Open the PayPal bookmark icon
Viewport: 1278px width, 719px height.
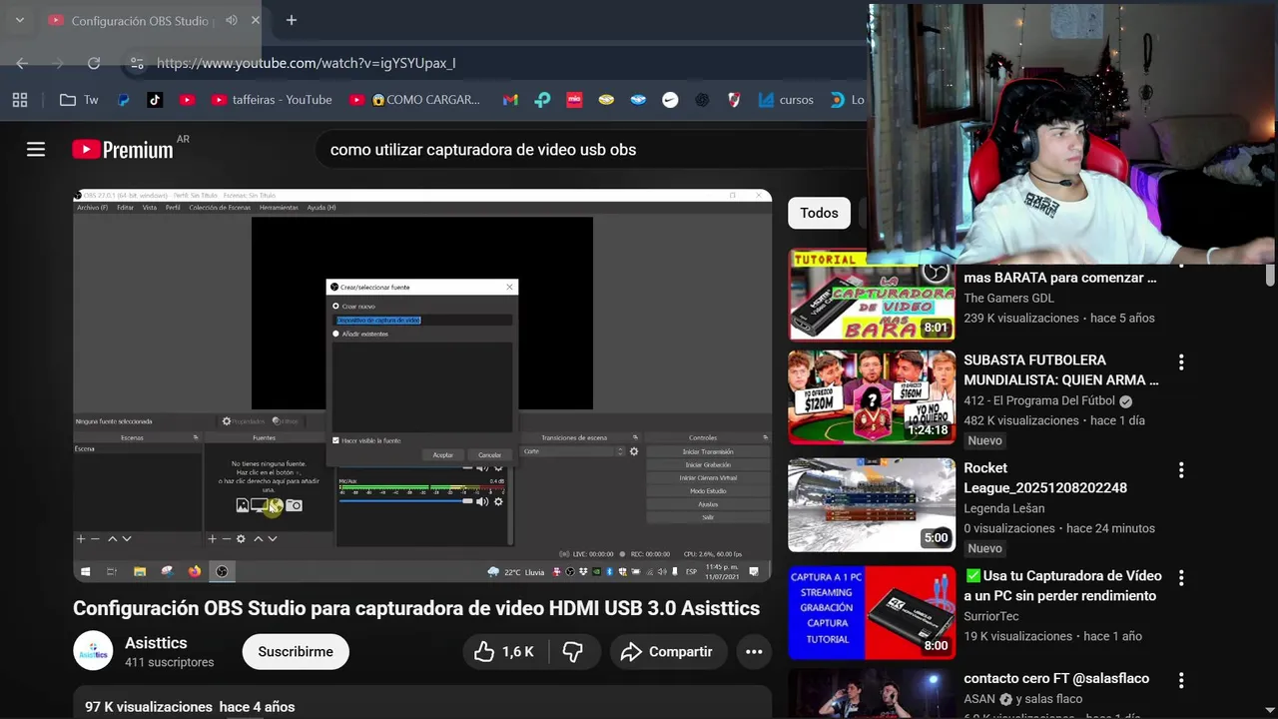click(124, 100)
